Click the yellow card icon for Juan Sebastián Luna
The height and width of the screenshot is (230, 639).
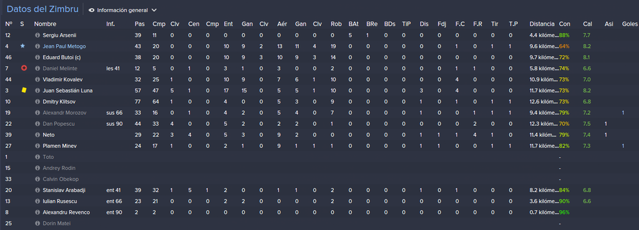24,90
